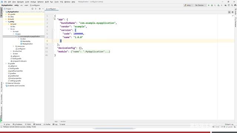The image size is (237, 133).
Task: Click the analysis checkmark at the editor top right
Action: (233, 16)
